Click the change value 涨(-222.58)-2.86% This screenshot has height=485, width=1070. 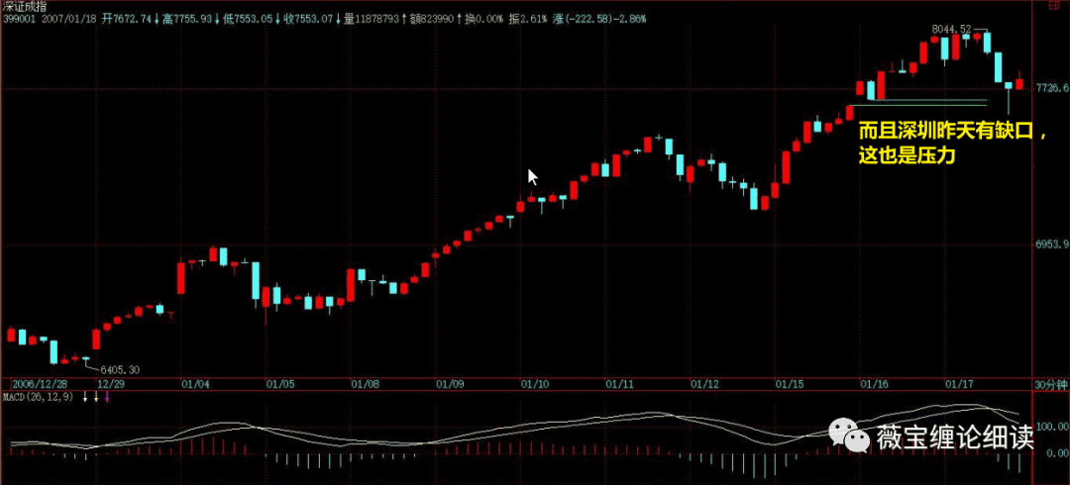[597, 19]
